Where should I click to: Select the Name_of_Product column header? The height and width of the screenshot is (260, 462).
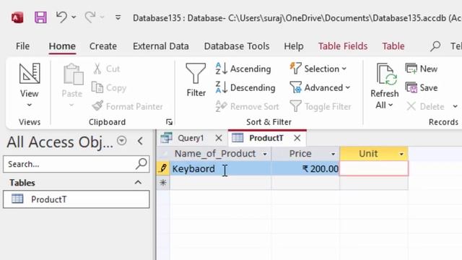pos(215,154)
